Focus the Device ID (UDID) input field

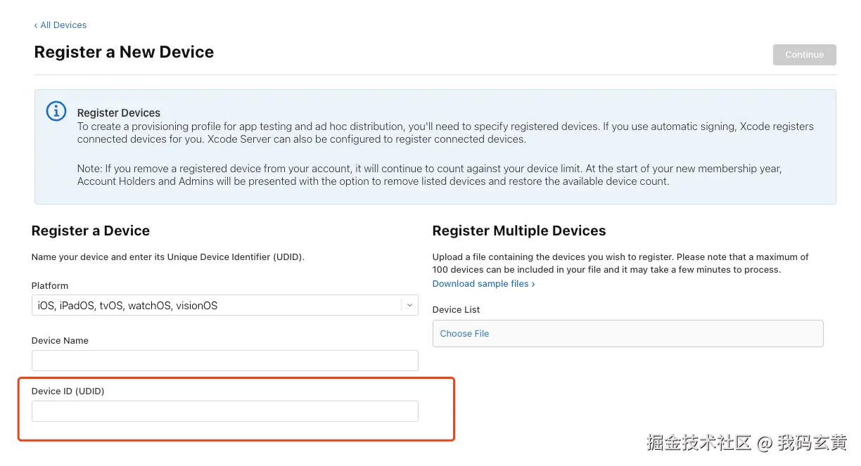click(225, 411)
